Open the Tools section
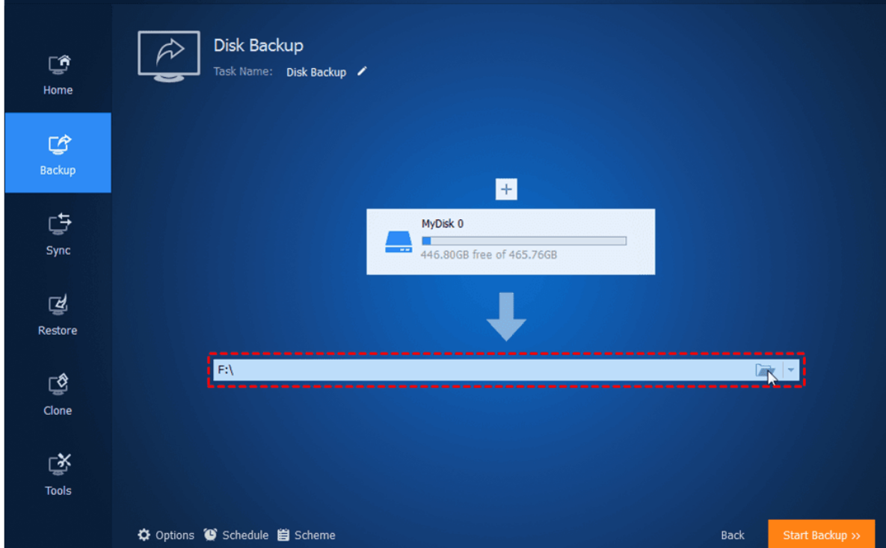Image resolution: width=886 pixels, height=548 pixels. (58, 474)
